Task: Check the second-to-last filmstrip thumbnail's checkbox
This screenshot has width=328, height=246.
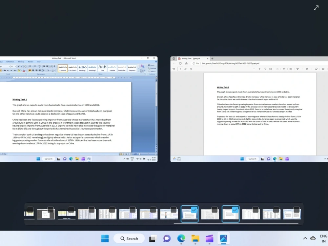Action: (276, 210)
